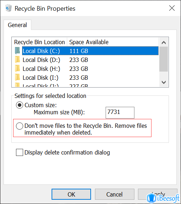Click the drive list scrollbar thumb
The width and height of the screenshot is (181, 204).
[x=164, y=59]
